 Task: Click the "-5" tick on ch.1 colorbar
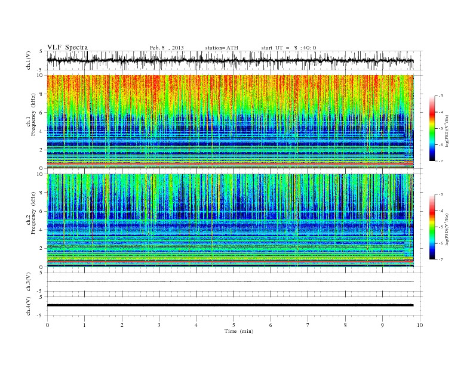pos(441,129)
